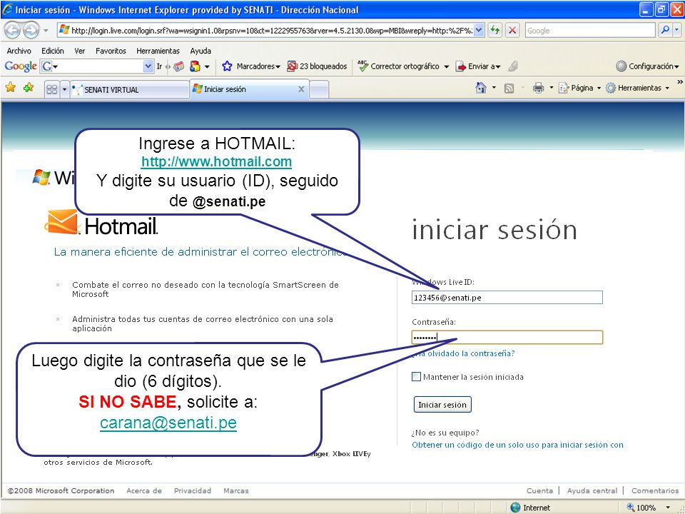Click the grayed highlighter pen icon
The image size is (685, 514).
pos(513,66)
